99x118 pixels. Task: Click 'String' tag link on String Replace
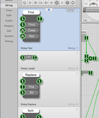[71, 104]
